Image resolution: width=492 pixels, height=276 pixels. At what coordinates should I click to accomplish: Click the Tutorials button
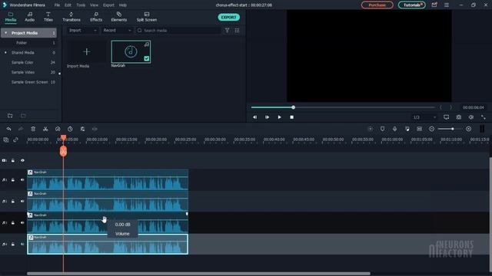412,5
